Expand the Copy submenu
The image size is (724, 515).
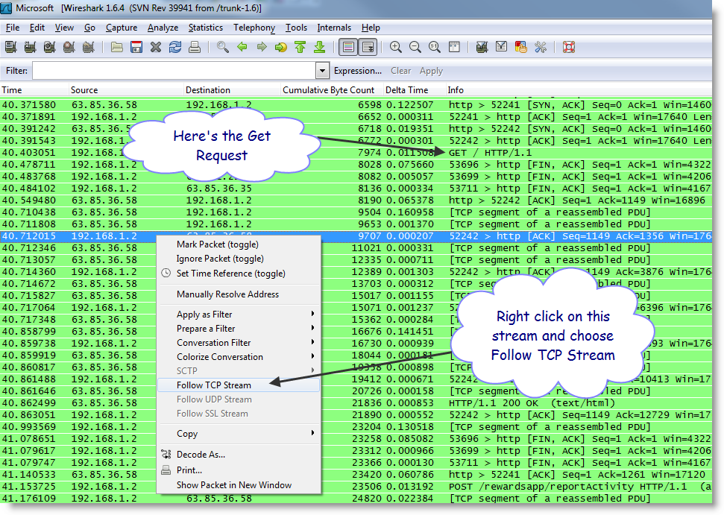(239, 434)
